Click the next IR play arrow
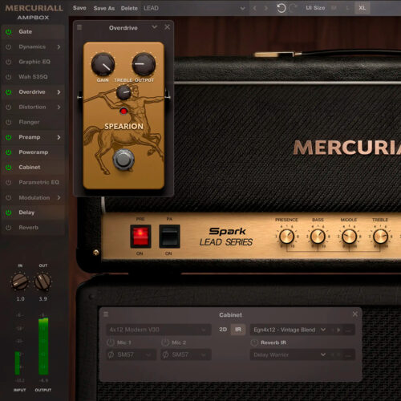Screen dimensions: 401x401 coord(338,330)
